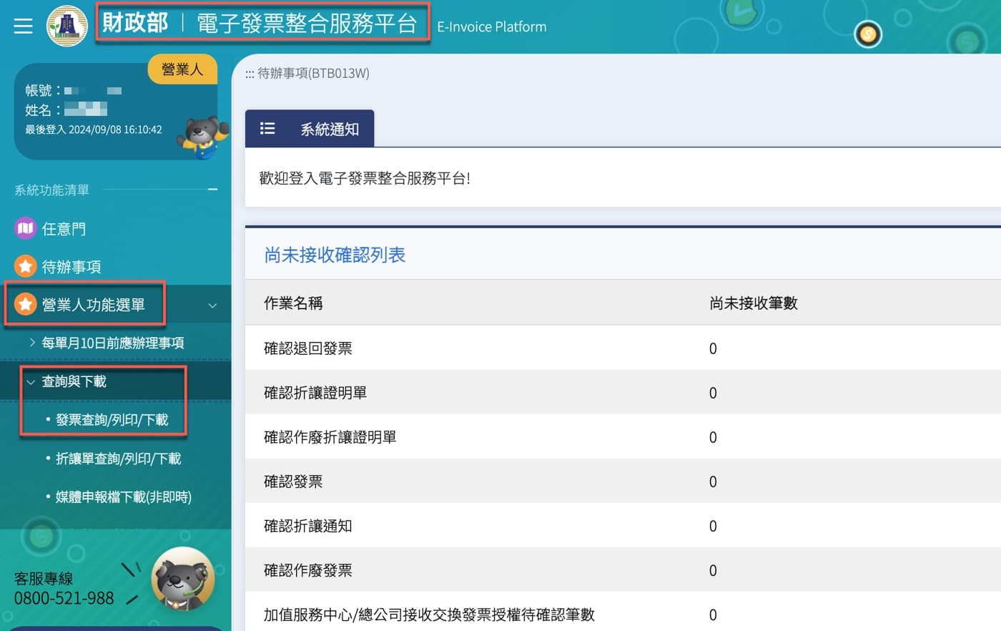
Task: Click the 歡迎登入電子發票整合服務平台! message
Action: (x=365, y=178)
